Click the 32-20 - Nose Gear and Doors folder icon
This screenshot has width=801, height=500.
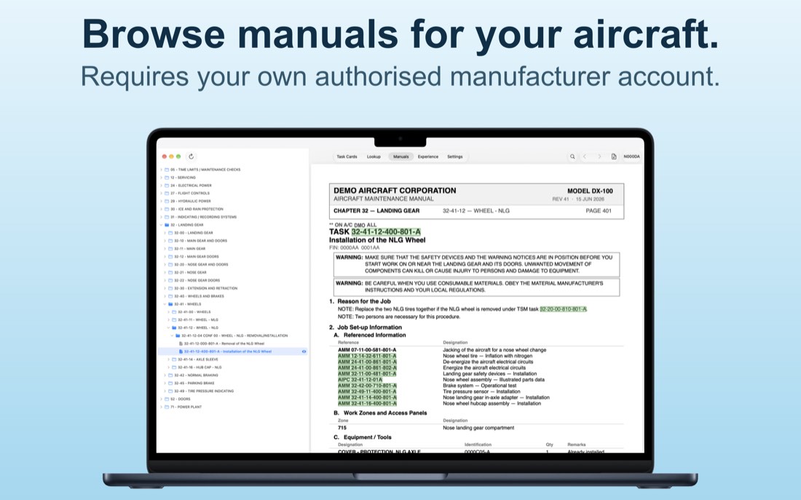tap(170, 264)
